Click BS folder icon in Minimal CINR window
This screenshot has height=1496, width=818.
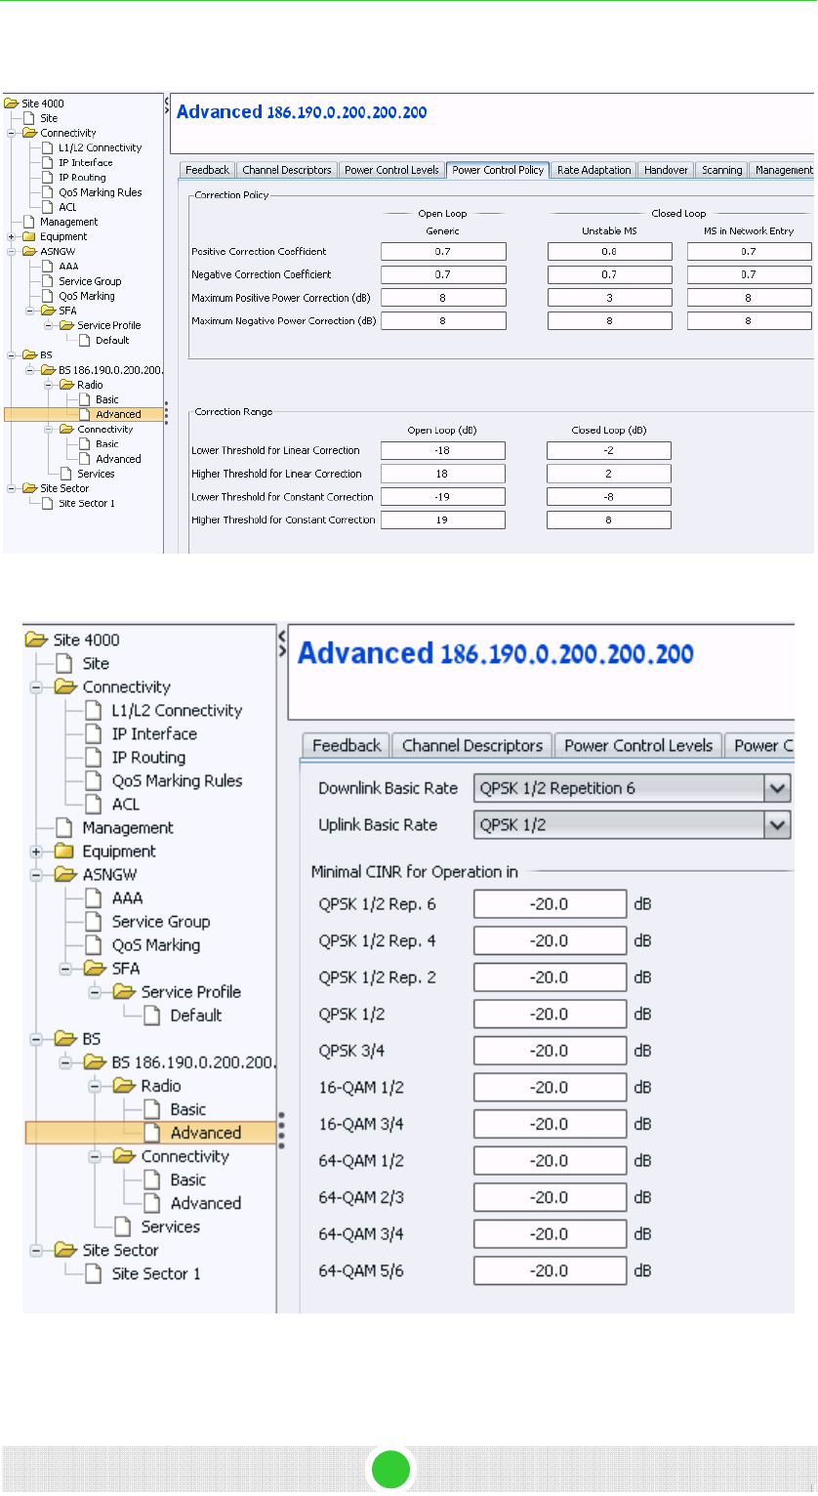coord(64,1039)
